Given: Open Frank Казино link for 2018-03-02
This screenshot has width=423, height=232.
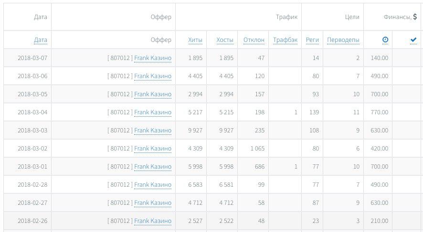Looking at the screenshot, I should (152, 149).
